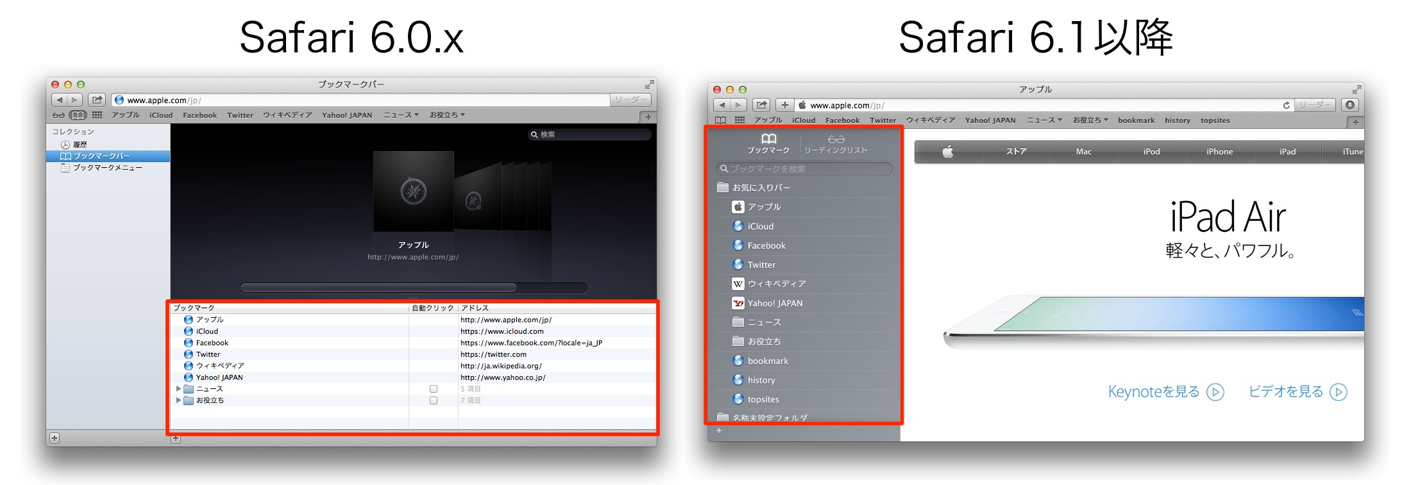This screenshot has width=1411, height=485.
Task: Open Share button in Safari 6.1 window
Action: pyautogui.click(x=761, y=105)
